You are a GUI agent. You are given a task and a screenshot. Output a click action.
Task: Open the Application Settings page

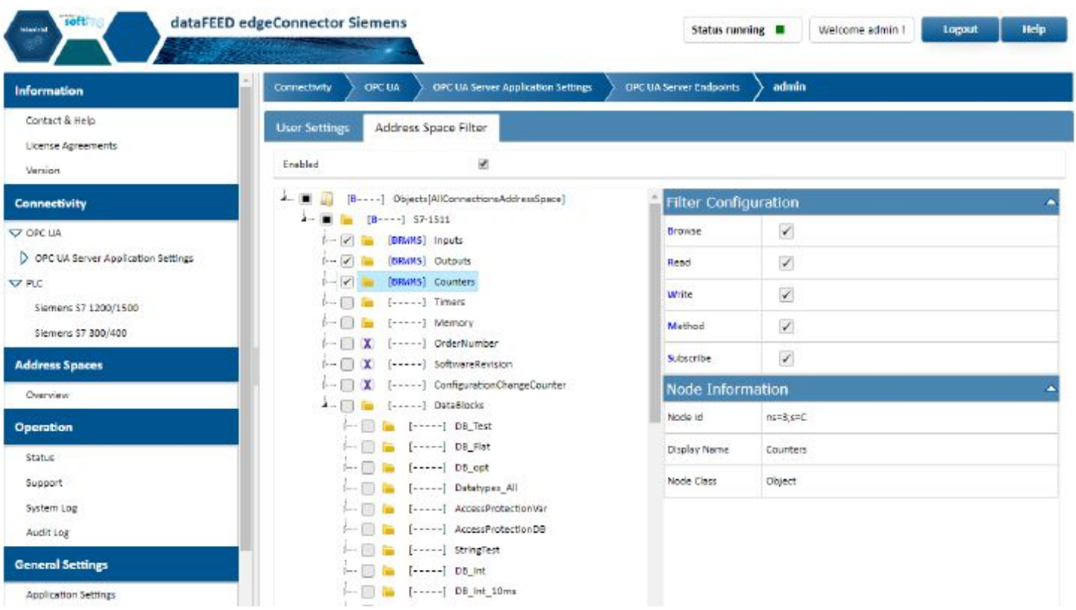coord(71,595)
